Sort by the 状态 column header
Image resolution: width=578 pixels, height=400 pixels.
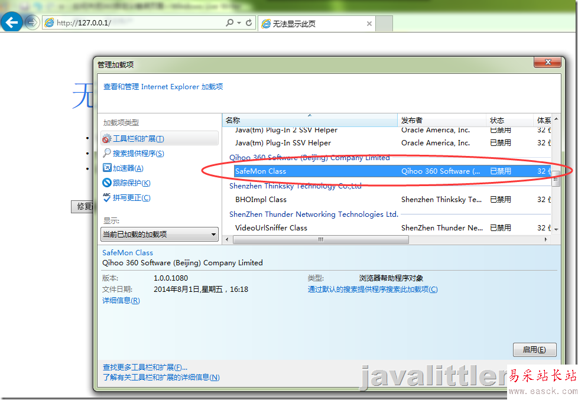tap(509, 121)
